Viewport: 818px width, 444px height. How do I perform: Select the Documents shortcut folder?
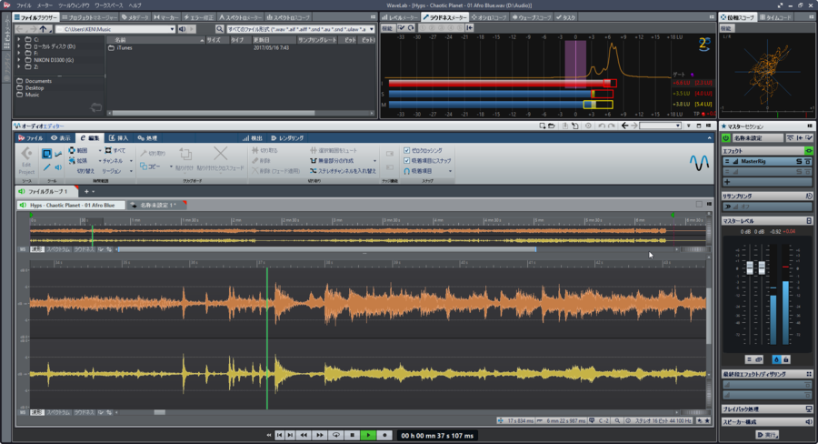(35, 81)
